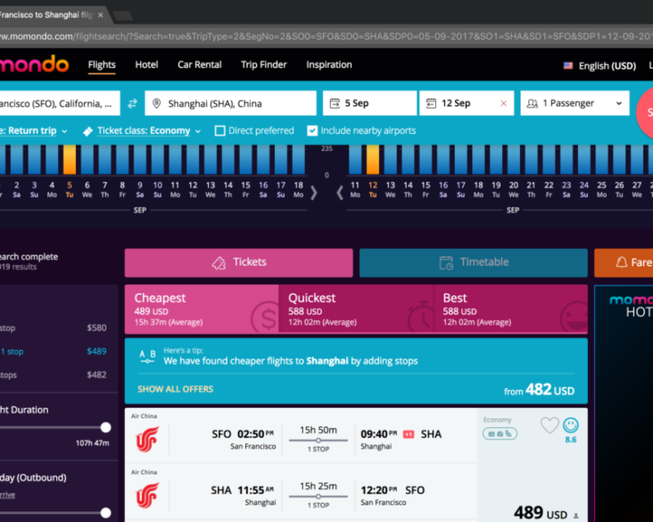
Task: Open the 1 Passenger dropdown
Action: pyautogui.click(x=574, y=104)
